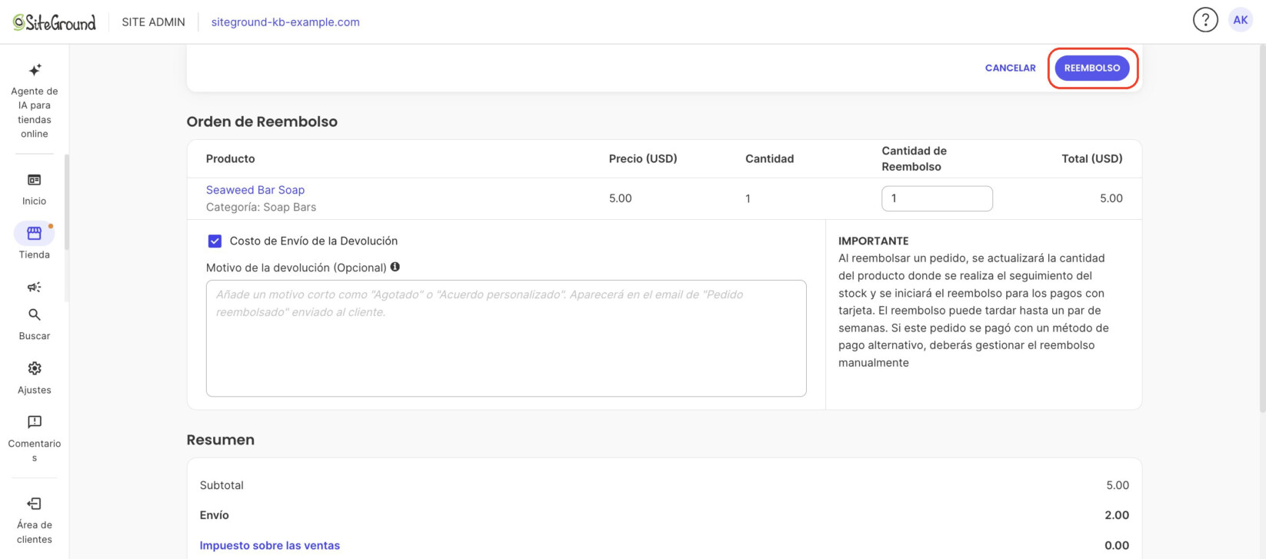Open the help question mark icon
Screen dimensions: 1266x559
point(1205,20)
